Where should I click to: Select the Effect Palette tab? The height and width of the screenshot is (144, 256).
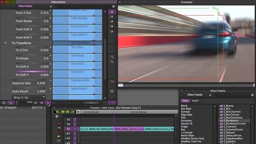(x=195, y=95)
